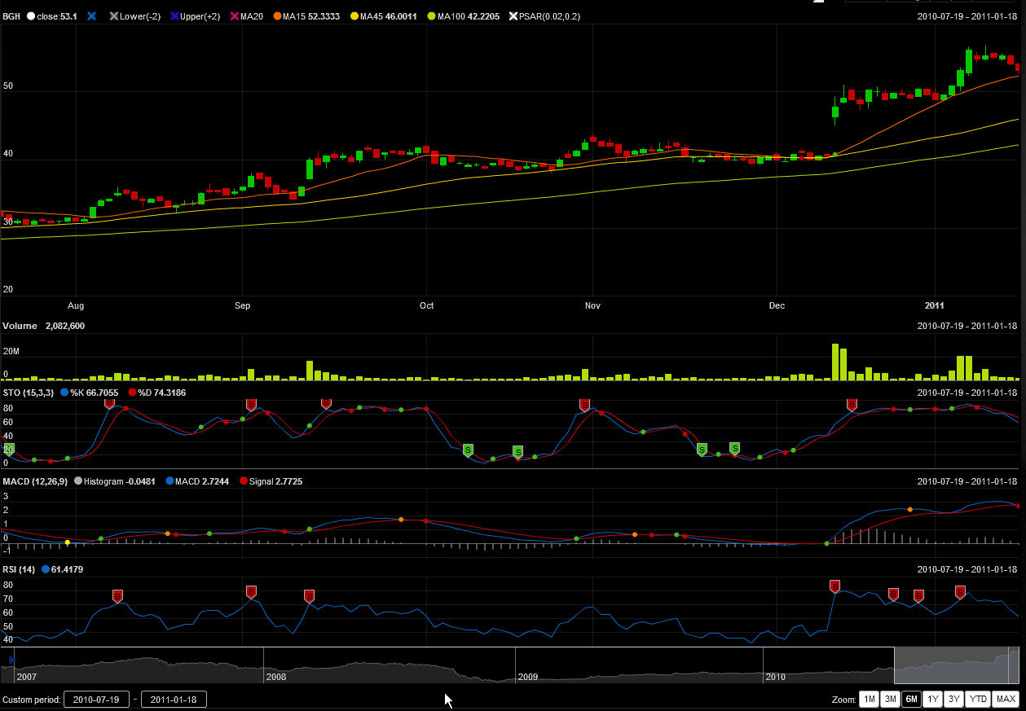
Task: Select the 1M zoom preset
Action: point(869,699)
